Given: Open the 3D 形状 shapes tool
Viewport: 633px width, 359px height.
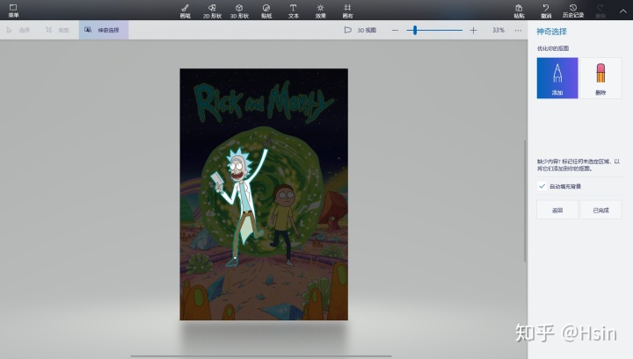Looking at the screenshot, I should coord(239,11).
